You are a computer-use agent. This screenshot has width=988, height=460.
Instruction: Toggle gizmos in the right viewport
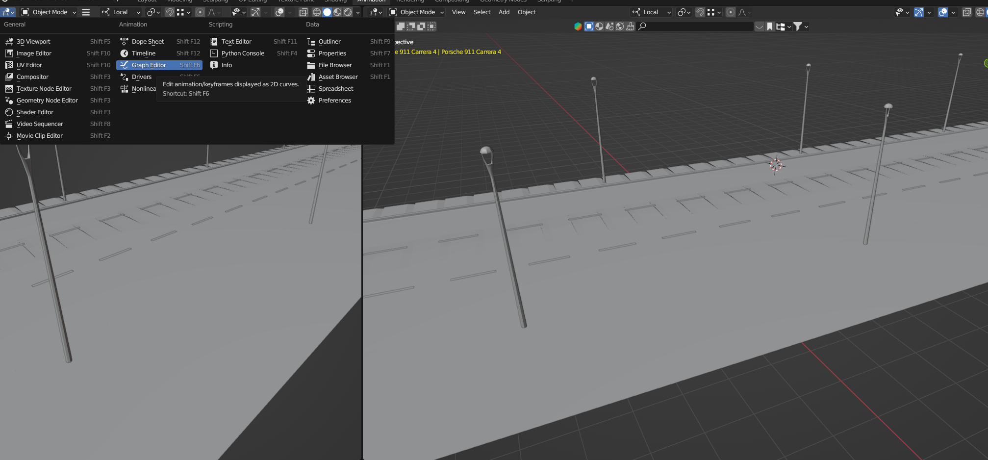(919, 12)
